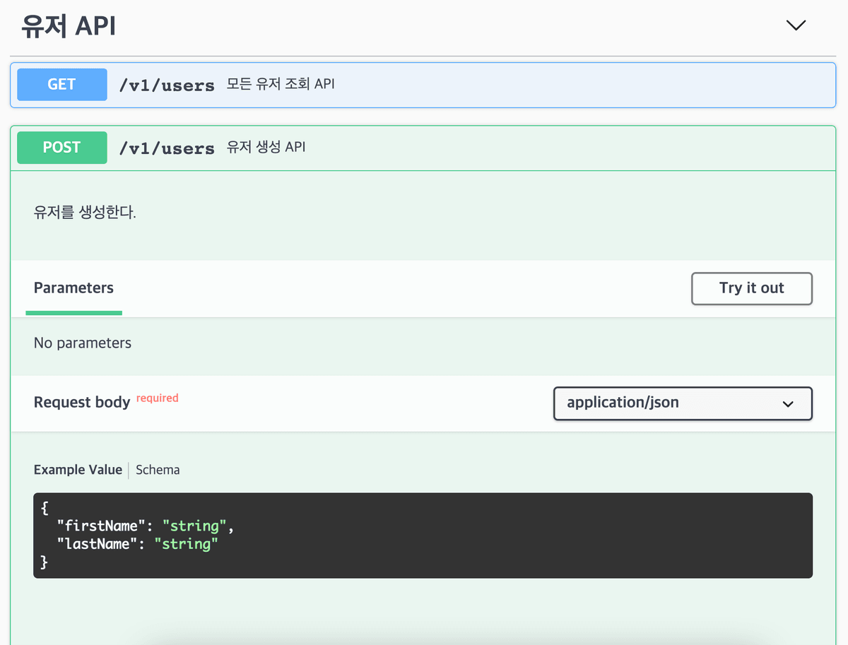The width and height of the screenshot is (848, 645).
Task: Click the blue GET method badge
Action: pos(62,85)
